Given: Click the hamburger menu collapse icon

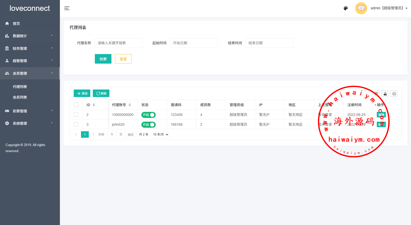Looking at the screenshot, I should pos(67,8).
